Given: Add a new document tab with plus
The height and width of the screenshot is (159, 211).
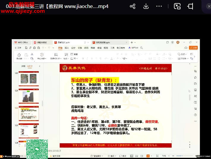Looking at the screenshot, I should coord(132,43).
